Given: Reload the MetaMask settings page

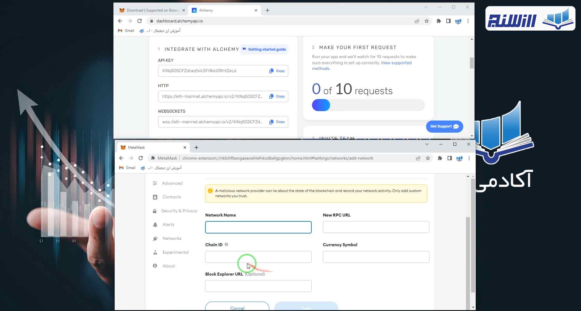Looking at the screenshot, I should point(141,158).
